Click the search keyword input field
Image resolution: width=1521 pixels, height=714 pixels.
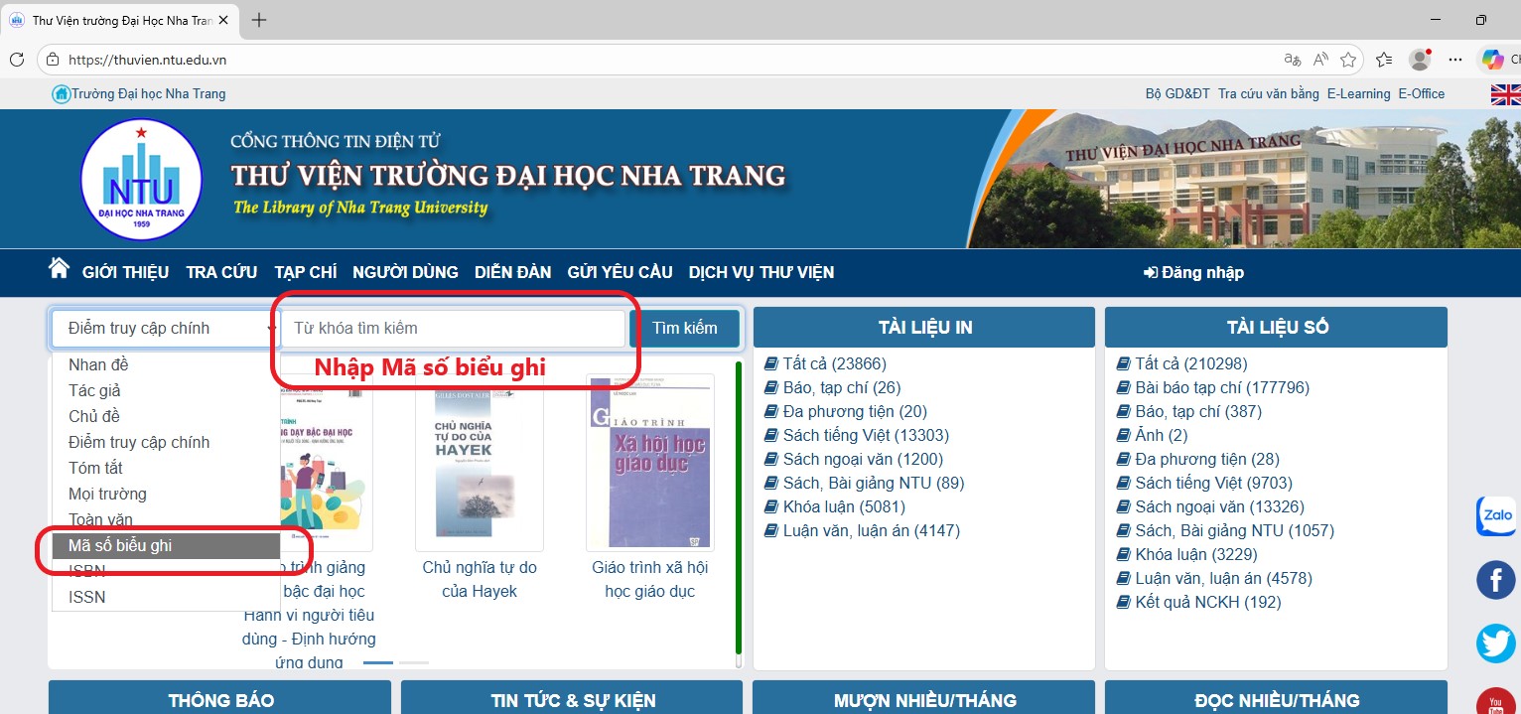coord(453,329)
